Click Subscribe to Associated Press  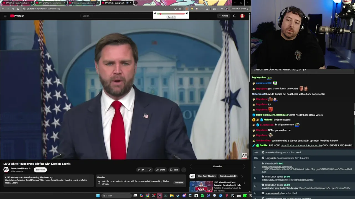tap(40, 170)
